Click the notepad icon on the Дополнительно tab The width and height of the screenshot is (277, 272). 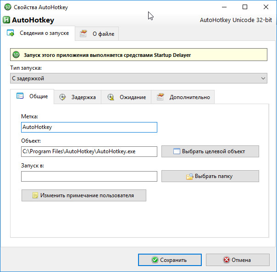click(160, 97)
